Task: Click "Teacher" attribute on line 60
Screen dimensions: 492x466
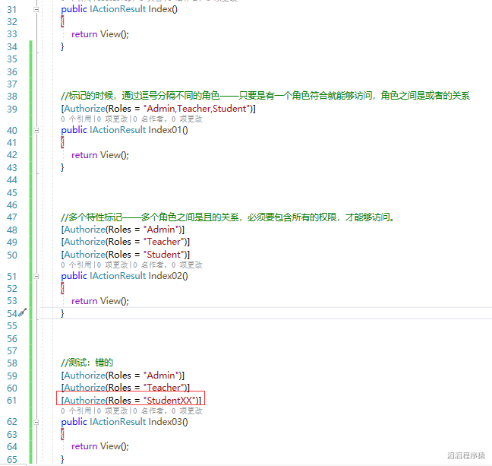Action: [x=125, y=388]
